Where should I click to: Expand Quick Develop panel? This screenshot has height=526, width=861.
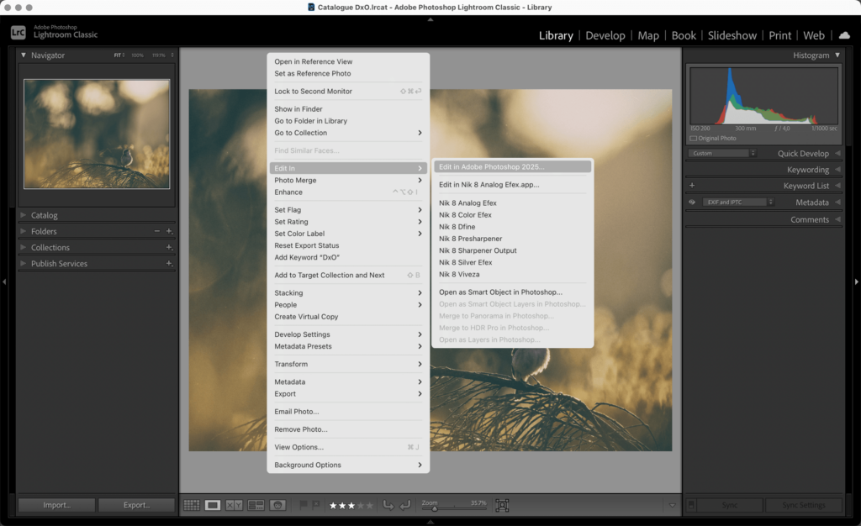[x=837, y=154]
